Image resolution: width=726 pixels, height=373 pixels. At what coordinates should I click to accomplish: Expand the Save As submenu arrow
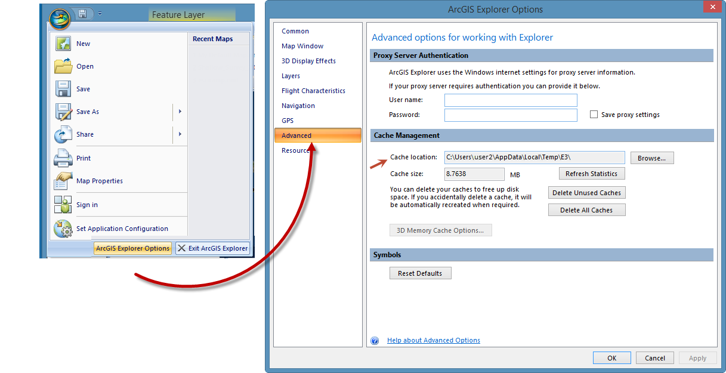click(x=180, y=112)
